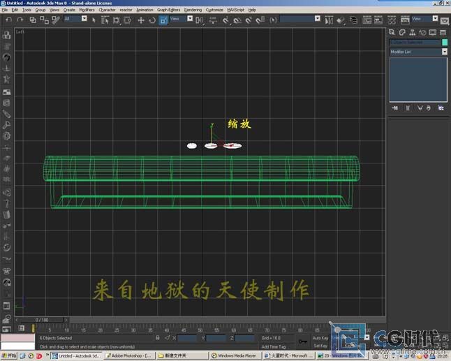Viewport: 451px width, 361px height.
Task: Click the Mirror tool icon
Action: tap(329, 20)
